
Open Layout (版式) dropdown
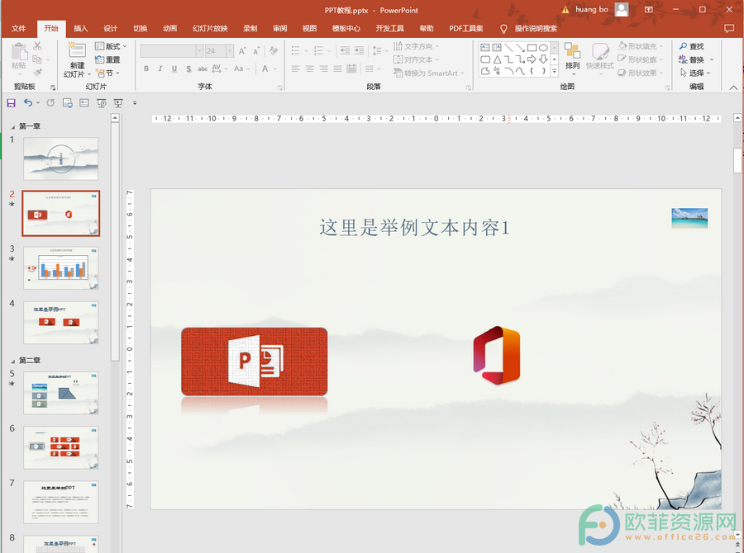click(x=111, y=46)
